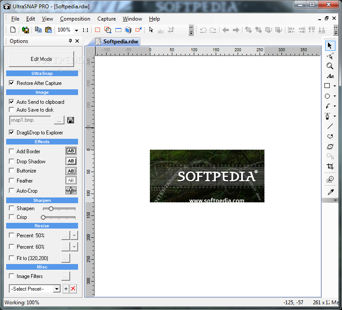Select the ellipse shape tool

pos(327,96)
